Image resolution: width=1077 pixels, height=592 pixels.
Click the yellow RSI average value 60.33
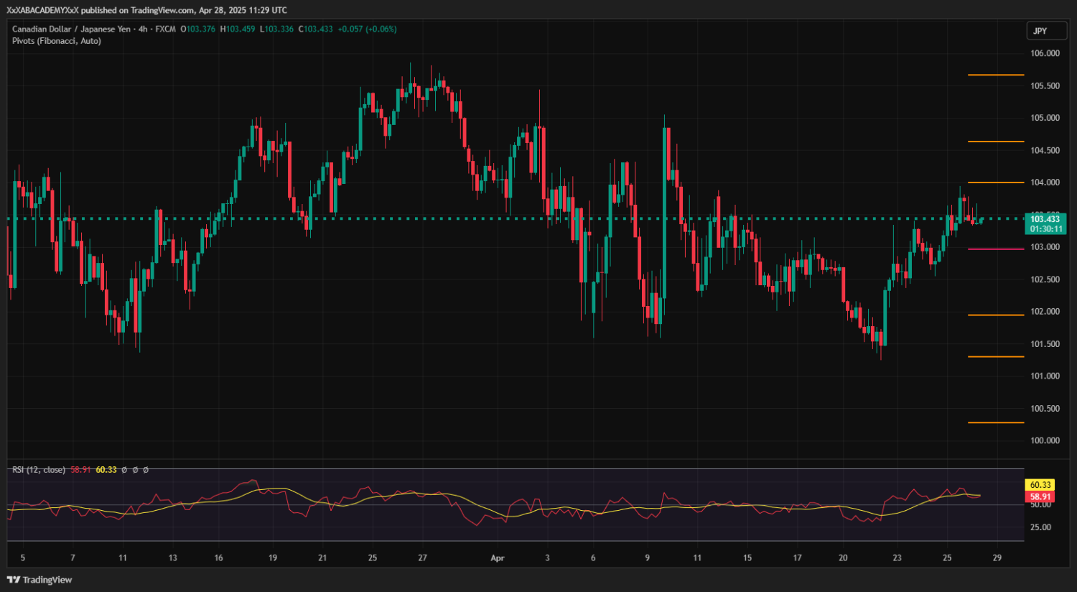106,470
